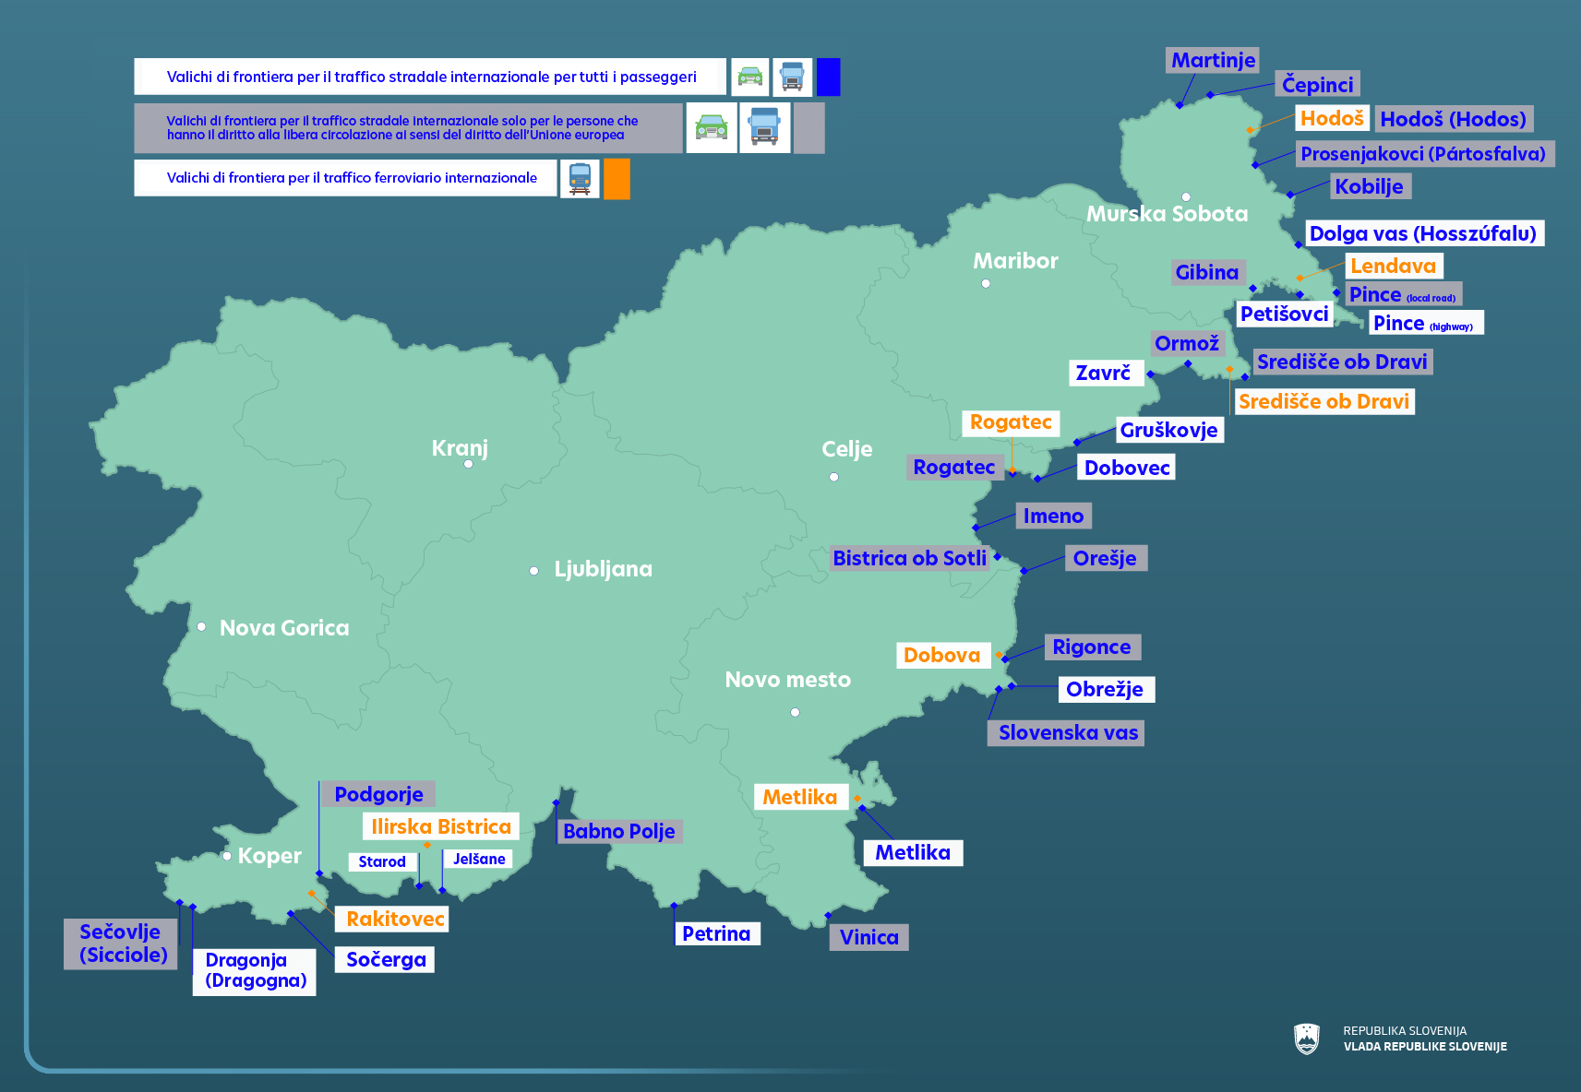
Task: Select the Obrežje border crossing label
Action: [x=1105, y=689]
